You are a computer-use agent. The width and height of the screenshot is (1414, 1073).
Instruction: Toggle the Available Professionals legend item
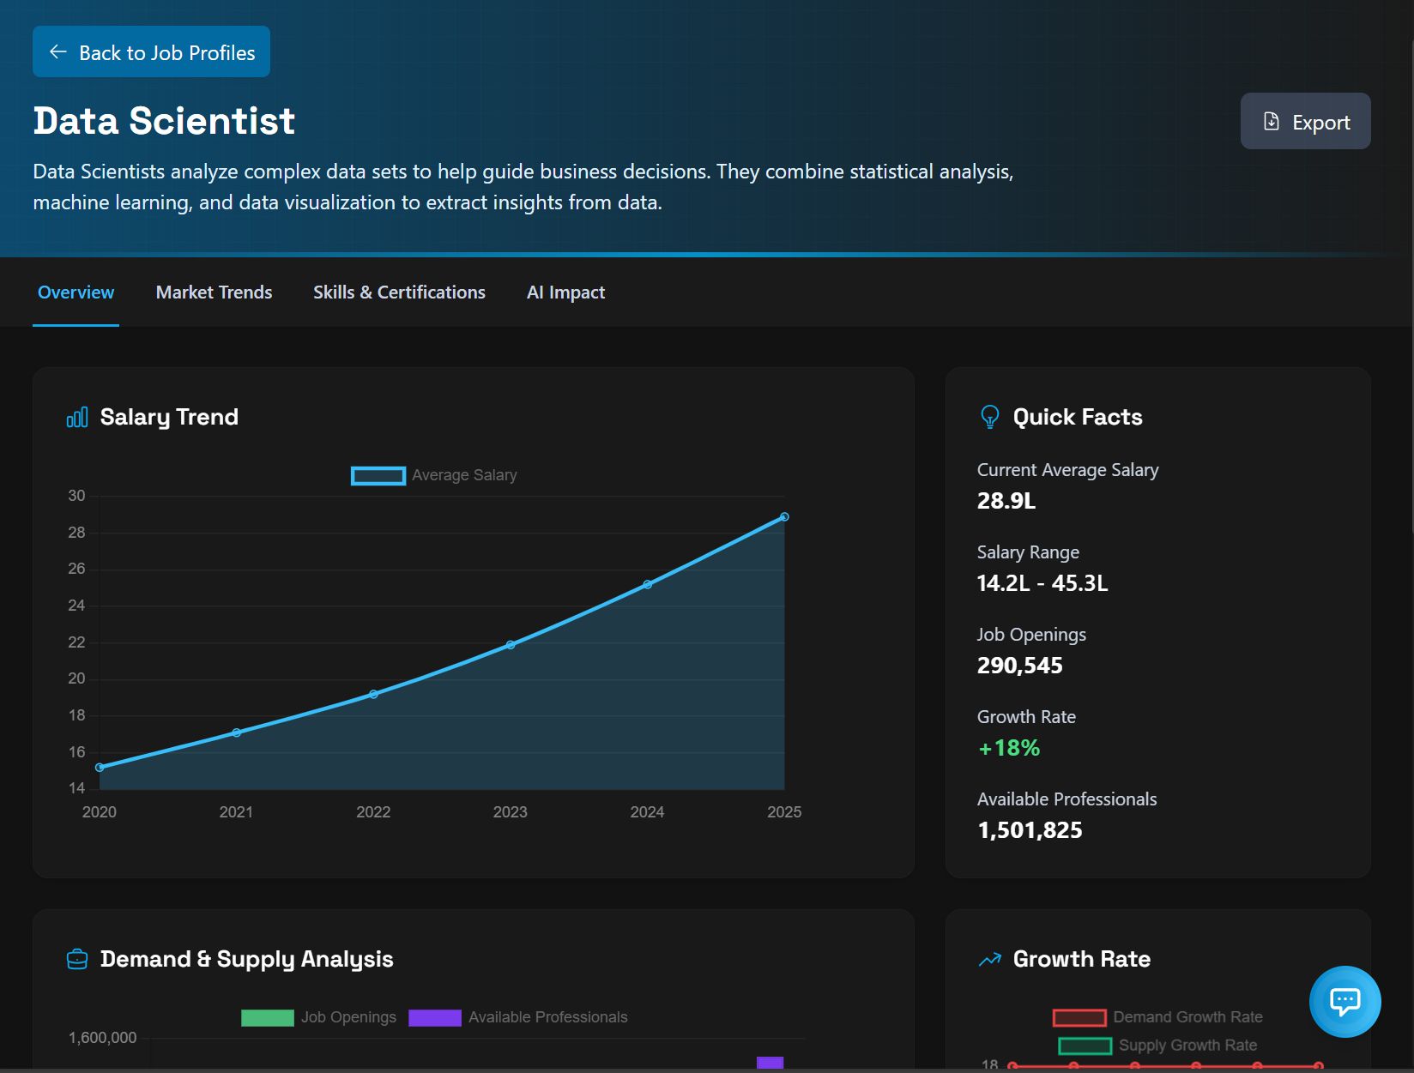point(517,1017)
